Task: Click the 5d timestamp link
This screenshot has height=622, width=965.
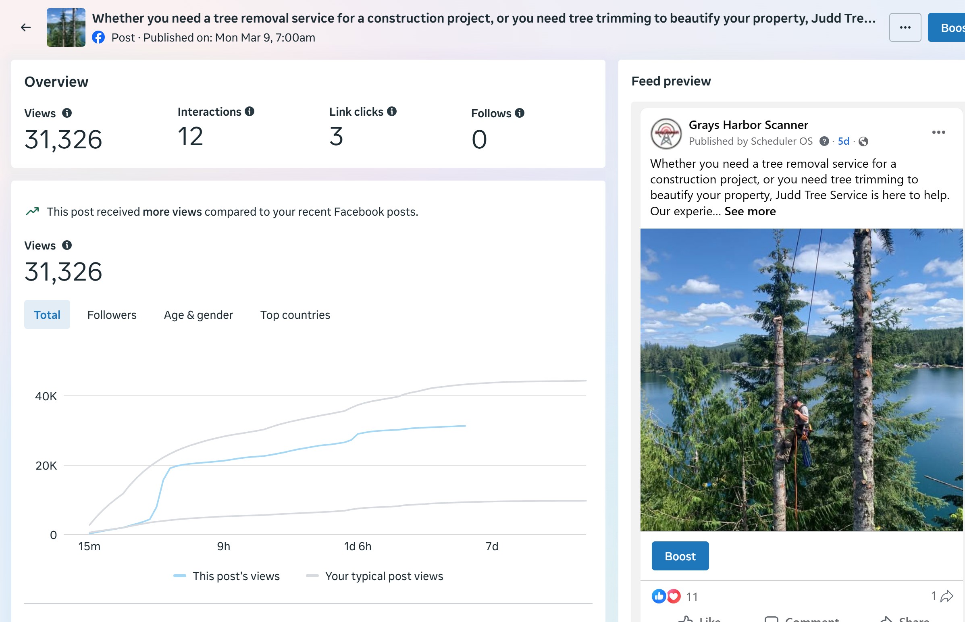Action: (843, 141)
